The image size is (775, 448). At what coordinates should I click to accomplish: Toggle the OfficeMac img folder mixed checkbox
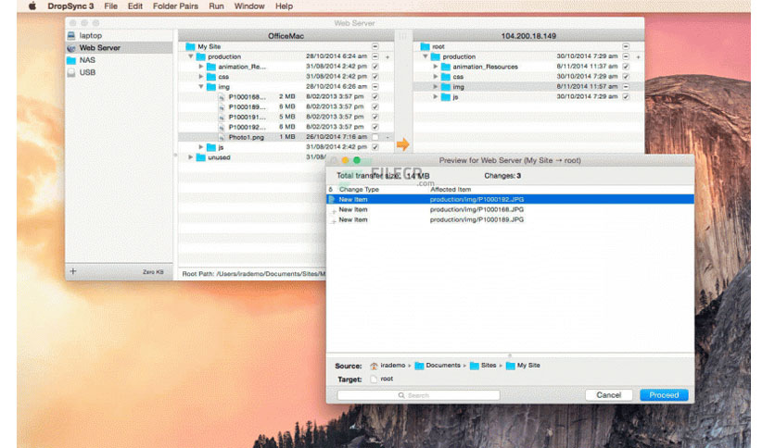(375, 87)
